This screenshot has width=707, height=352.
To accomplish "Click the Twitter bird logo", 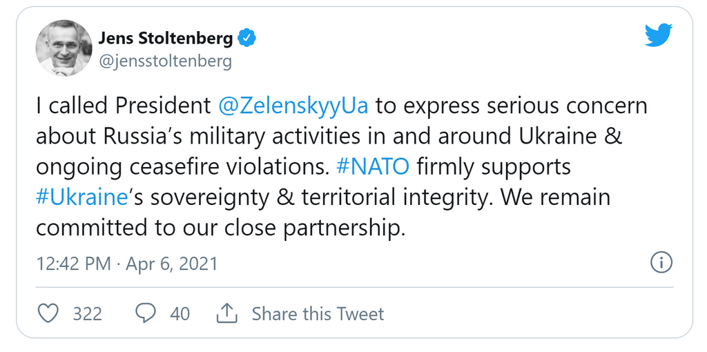I will (x=658, y=35).
